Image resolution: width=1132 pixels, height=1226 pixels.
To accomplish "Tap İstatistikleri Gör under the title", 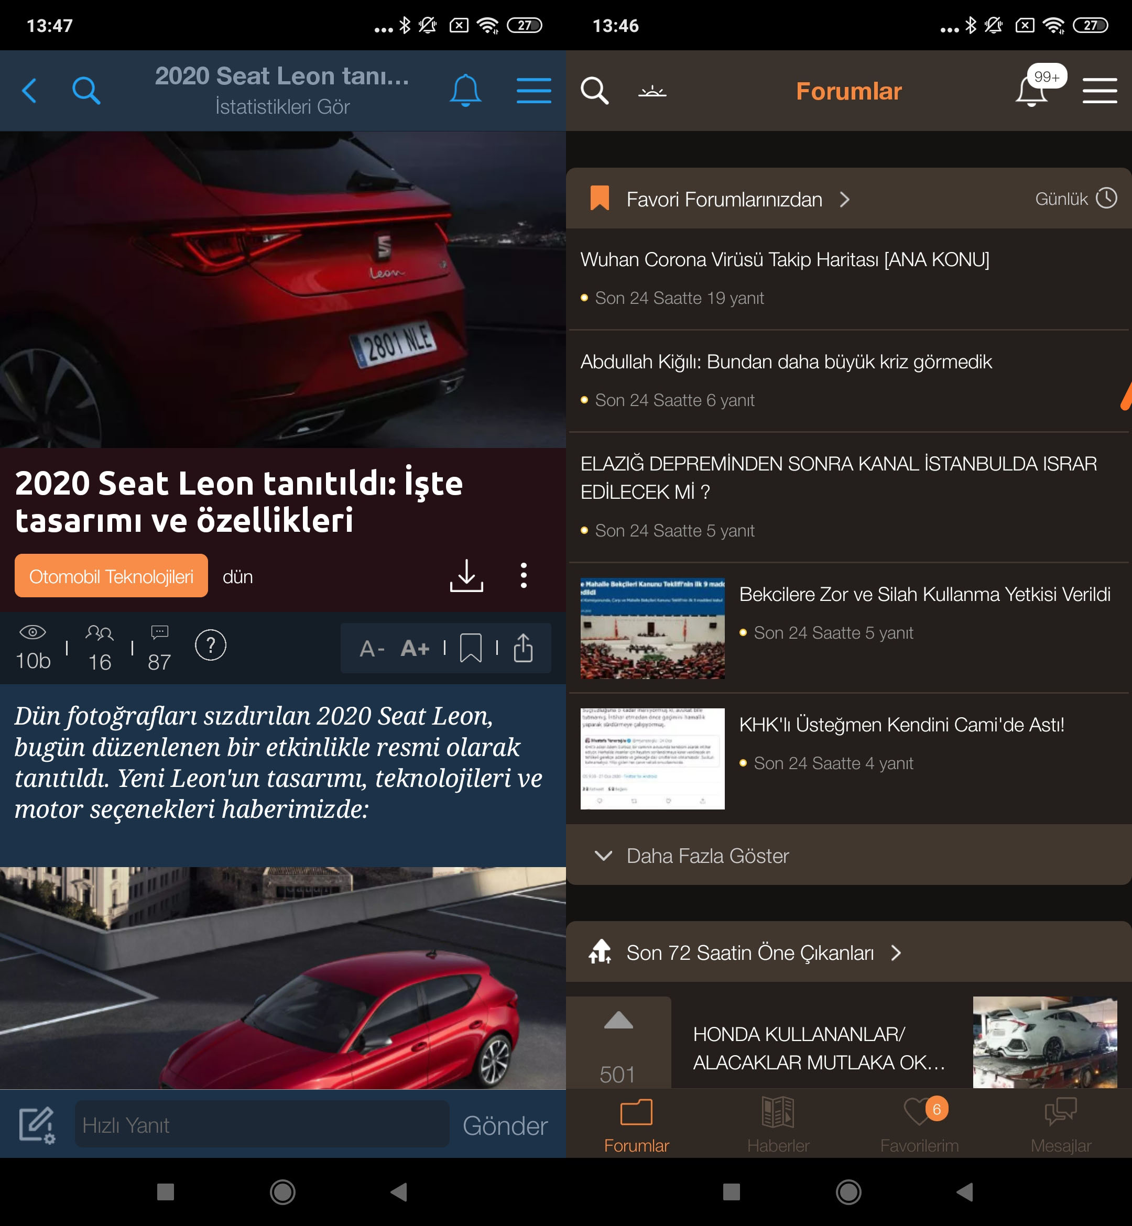I will pyautogui.click(x=282, y=106).
